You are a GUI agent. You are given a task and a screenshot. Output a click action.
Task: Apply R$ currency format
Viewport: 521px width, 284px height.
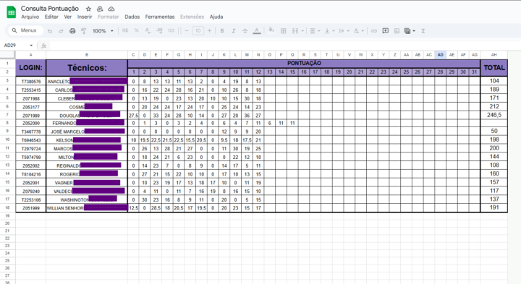pyautogui.click(x=125, y=30)
